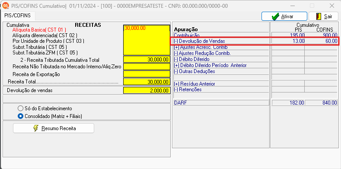Click the Devolução de vendas value field
341x169 pixels.
point(147,90)
